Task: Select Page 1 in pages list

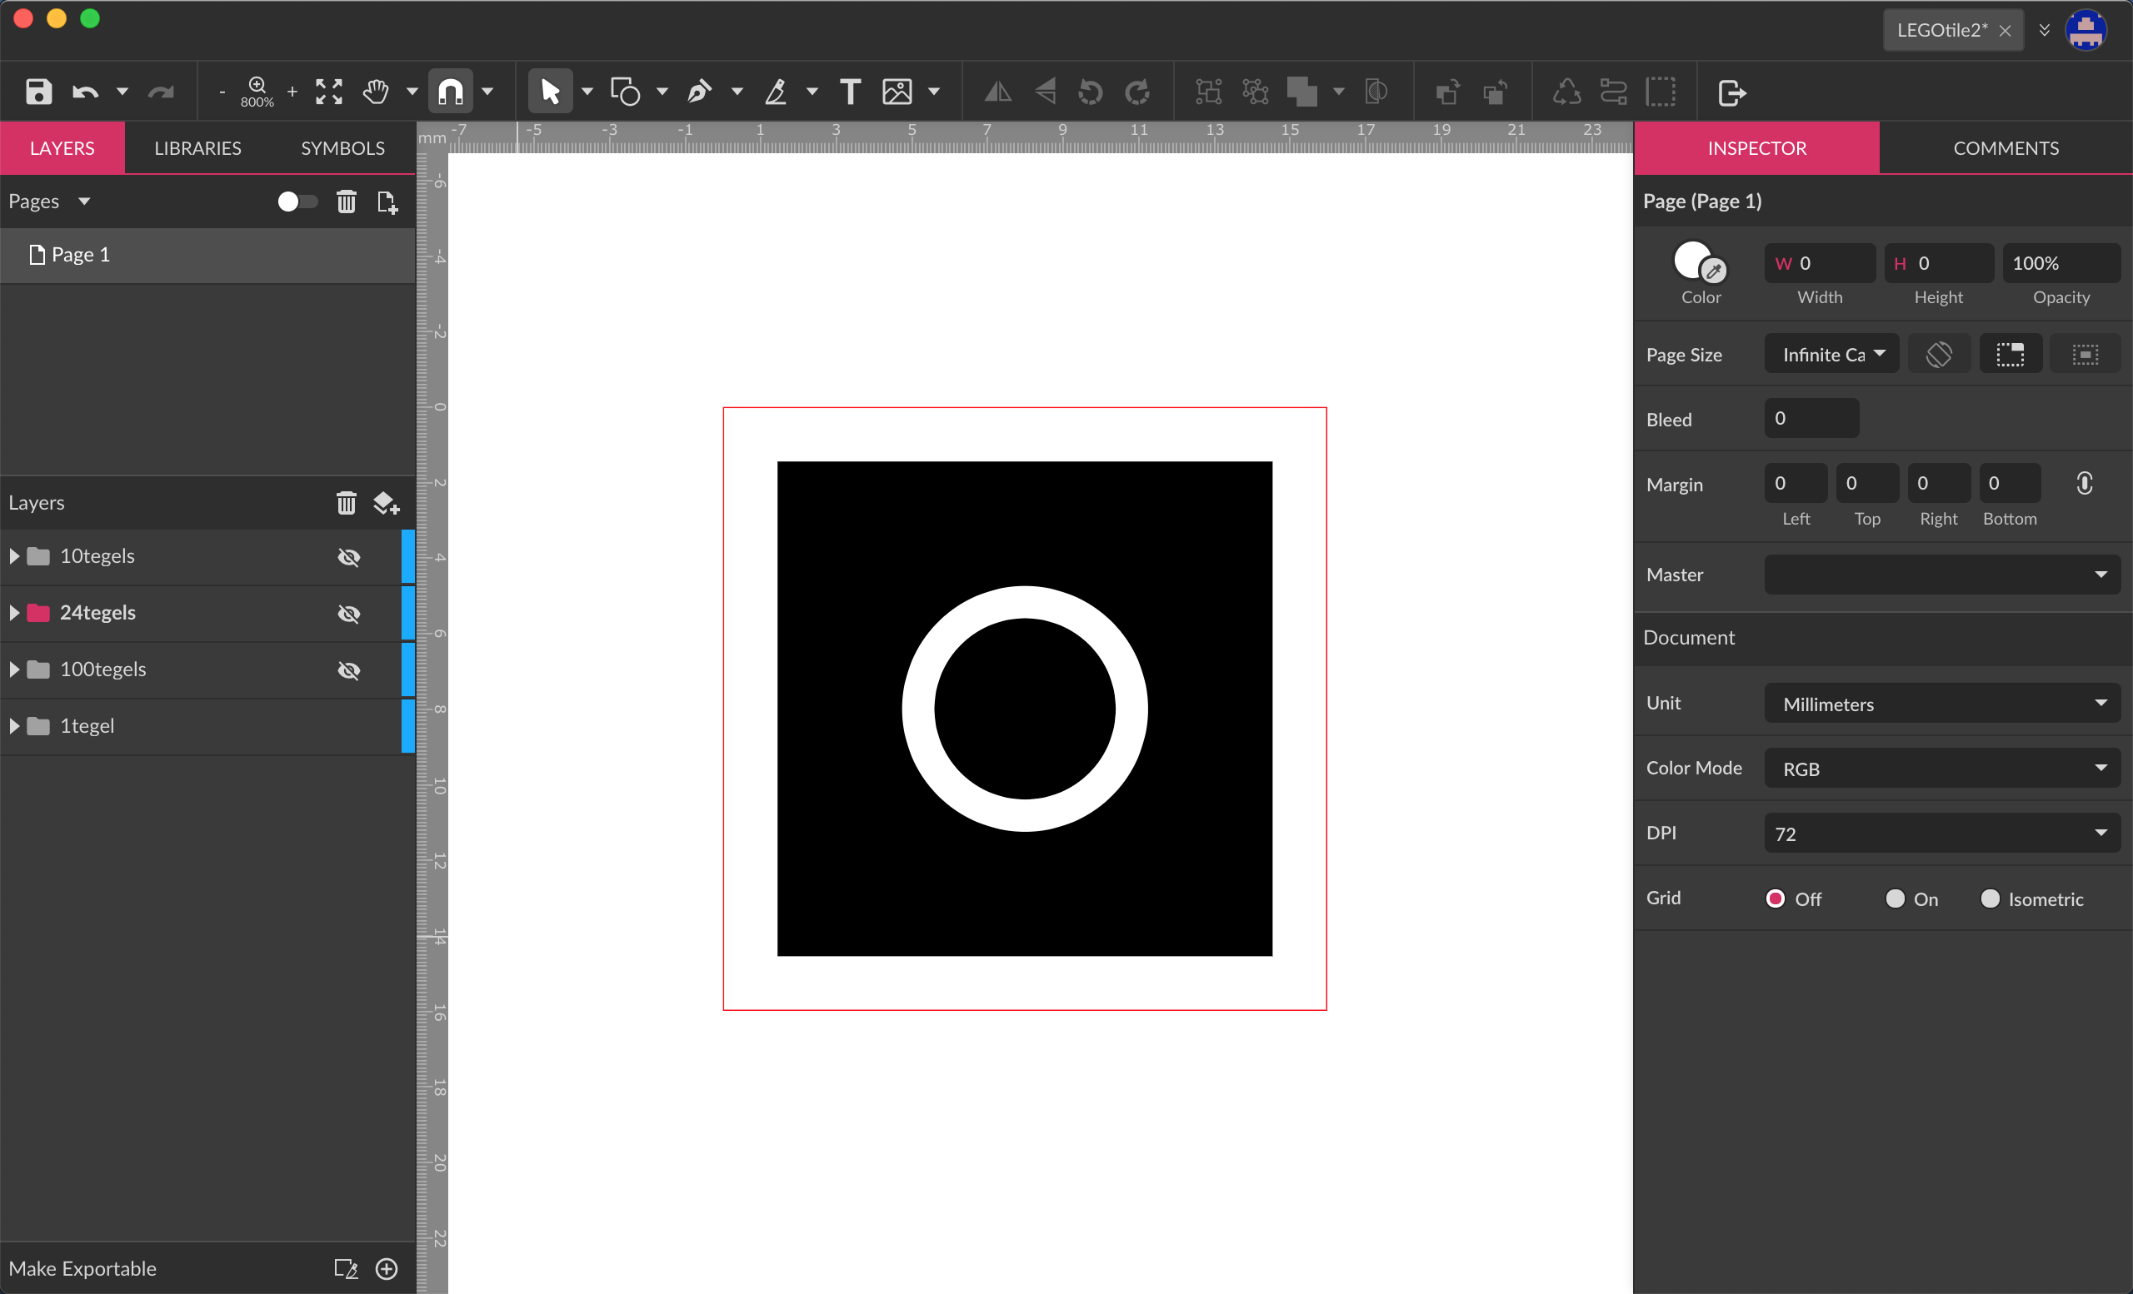Action: coord(81,254)
